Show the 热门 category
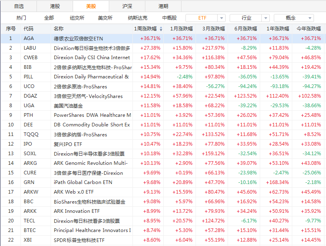 point(21,18)
